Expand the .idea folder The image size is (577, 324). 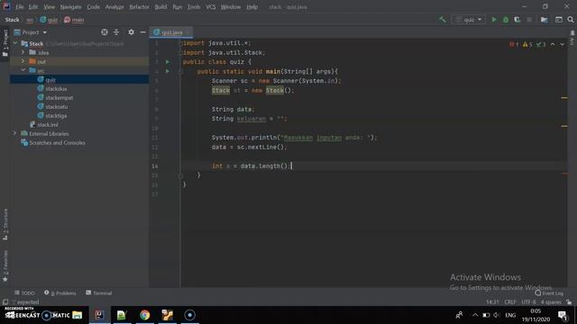pos(23,52)
